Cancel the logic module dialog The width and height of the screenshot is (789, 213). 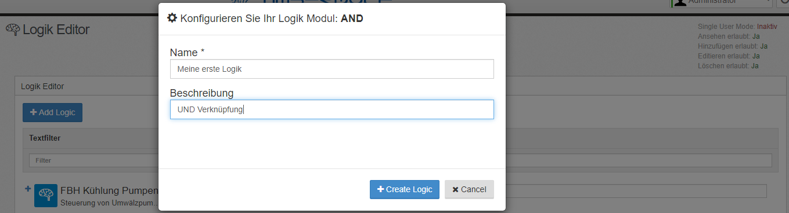click(x=469, y=189)
